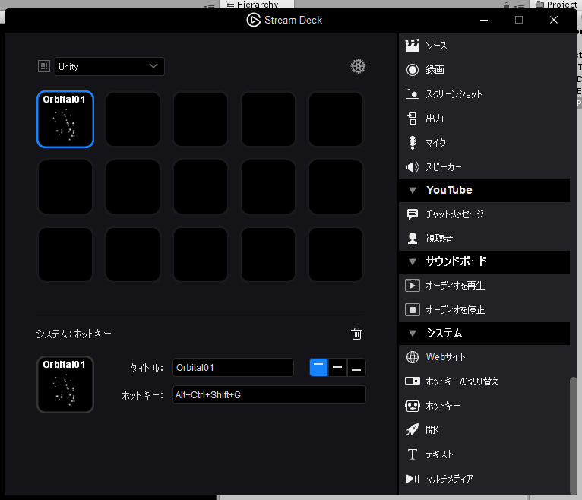The image size is (582, 500).
Task: Select the スピーカー speaker icon
Action: 413,167
